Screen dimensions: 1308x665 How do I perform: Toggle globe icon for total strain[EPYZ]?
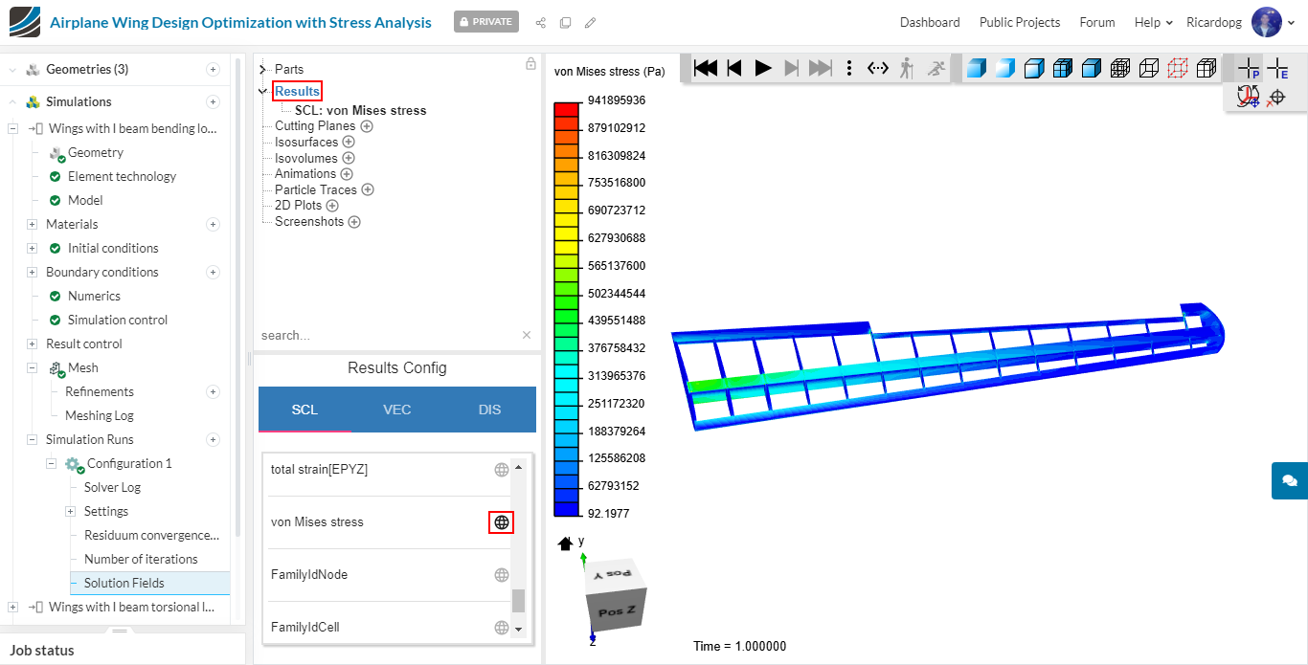click(501, 470)
